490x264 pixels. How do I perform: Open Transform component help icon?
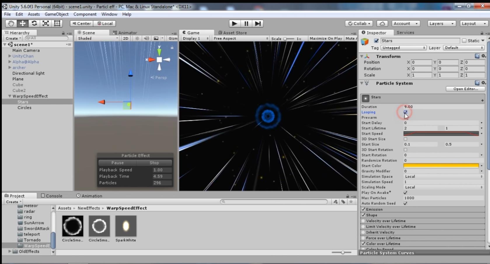477,56
